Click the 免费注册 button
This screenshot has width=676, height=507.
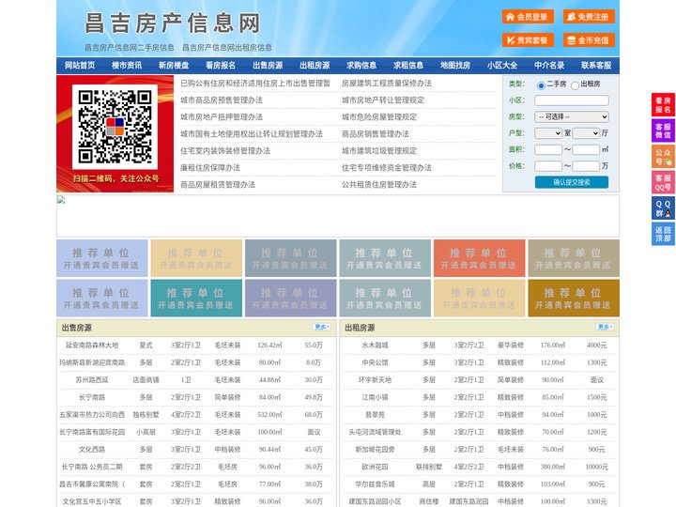(589, 17)
